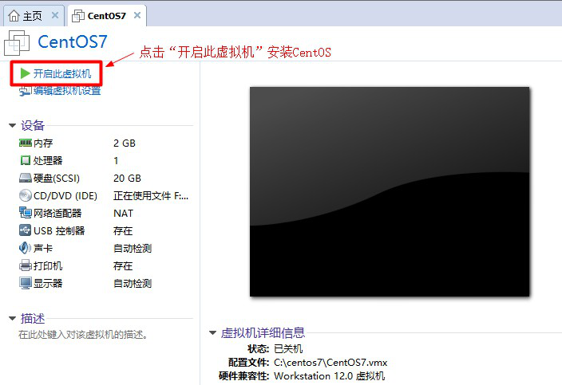Select the 显示器 device label

coord(48,283)
